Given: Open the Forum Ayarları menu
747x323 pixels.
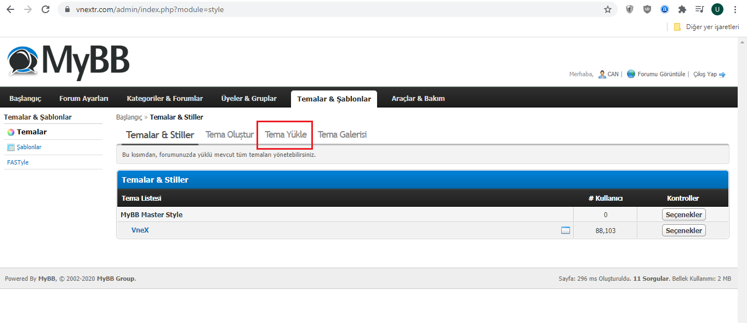Looking at the screenshot, I should [84, 99].
